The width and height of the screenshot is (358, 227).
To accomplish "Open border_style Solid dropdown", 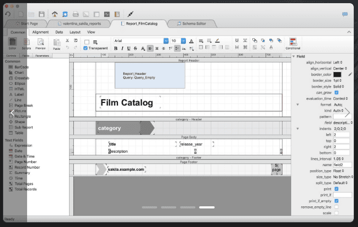I will point(338,86).
